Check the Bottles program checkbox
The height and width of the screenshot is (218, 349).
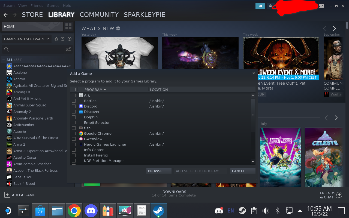74,101
